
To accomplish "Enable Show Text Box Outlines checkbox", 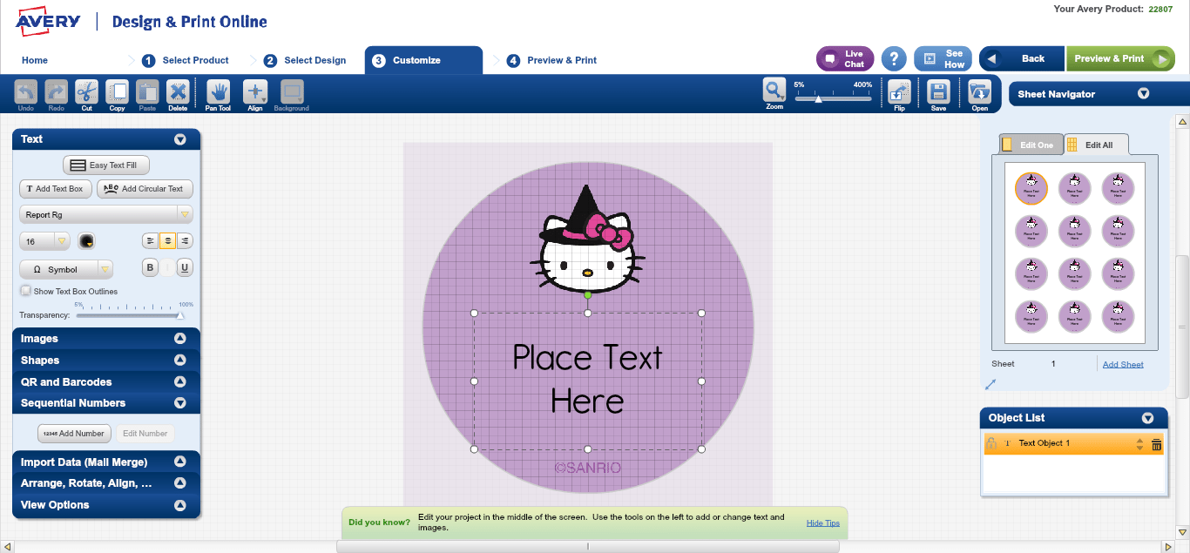I will pyautogui.click(x=26, y=291).
